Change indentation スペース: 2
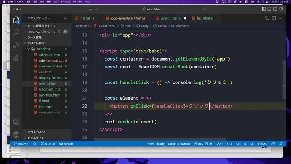291x164 pixels. pos(224,144)
